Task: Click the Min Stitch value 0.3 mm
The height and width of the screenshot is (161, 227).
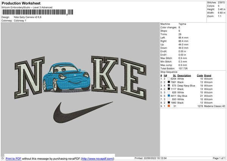Action: (x=183, y=62)
